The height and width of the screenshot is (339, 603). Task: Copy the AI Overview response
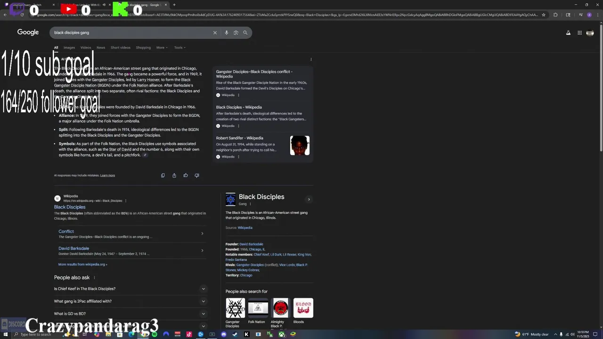pos(163,175)
